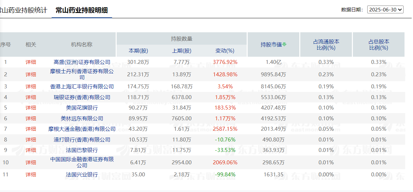Click the 持股数量 group header
Viewport: 413px width, 192px height.
tap(182, 38)
